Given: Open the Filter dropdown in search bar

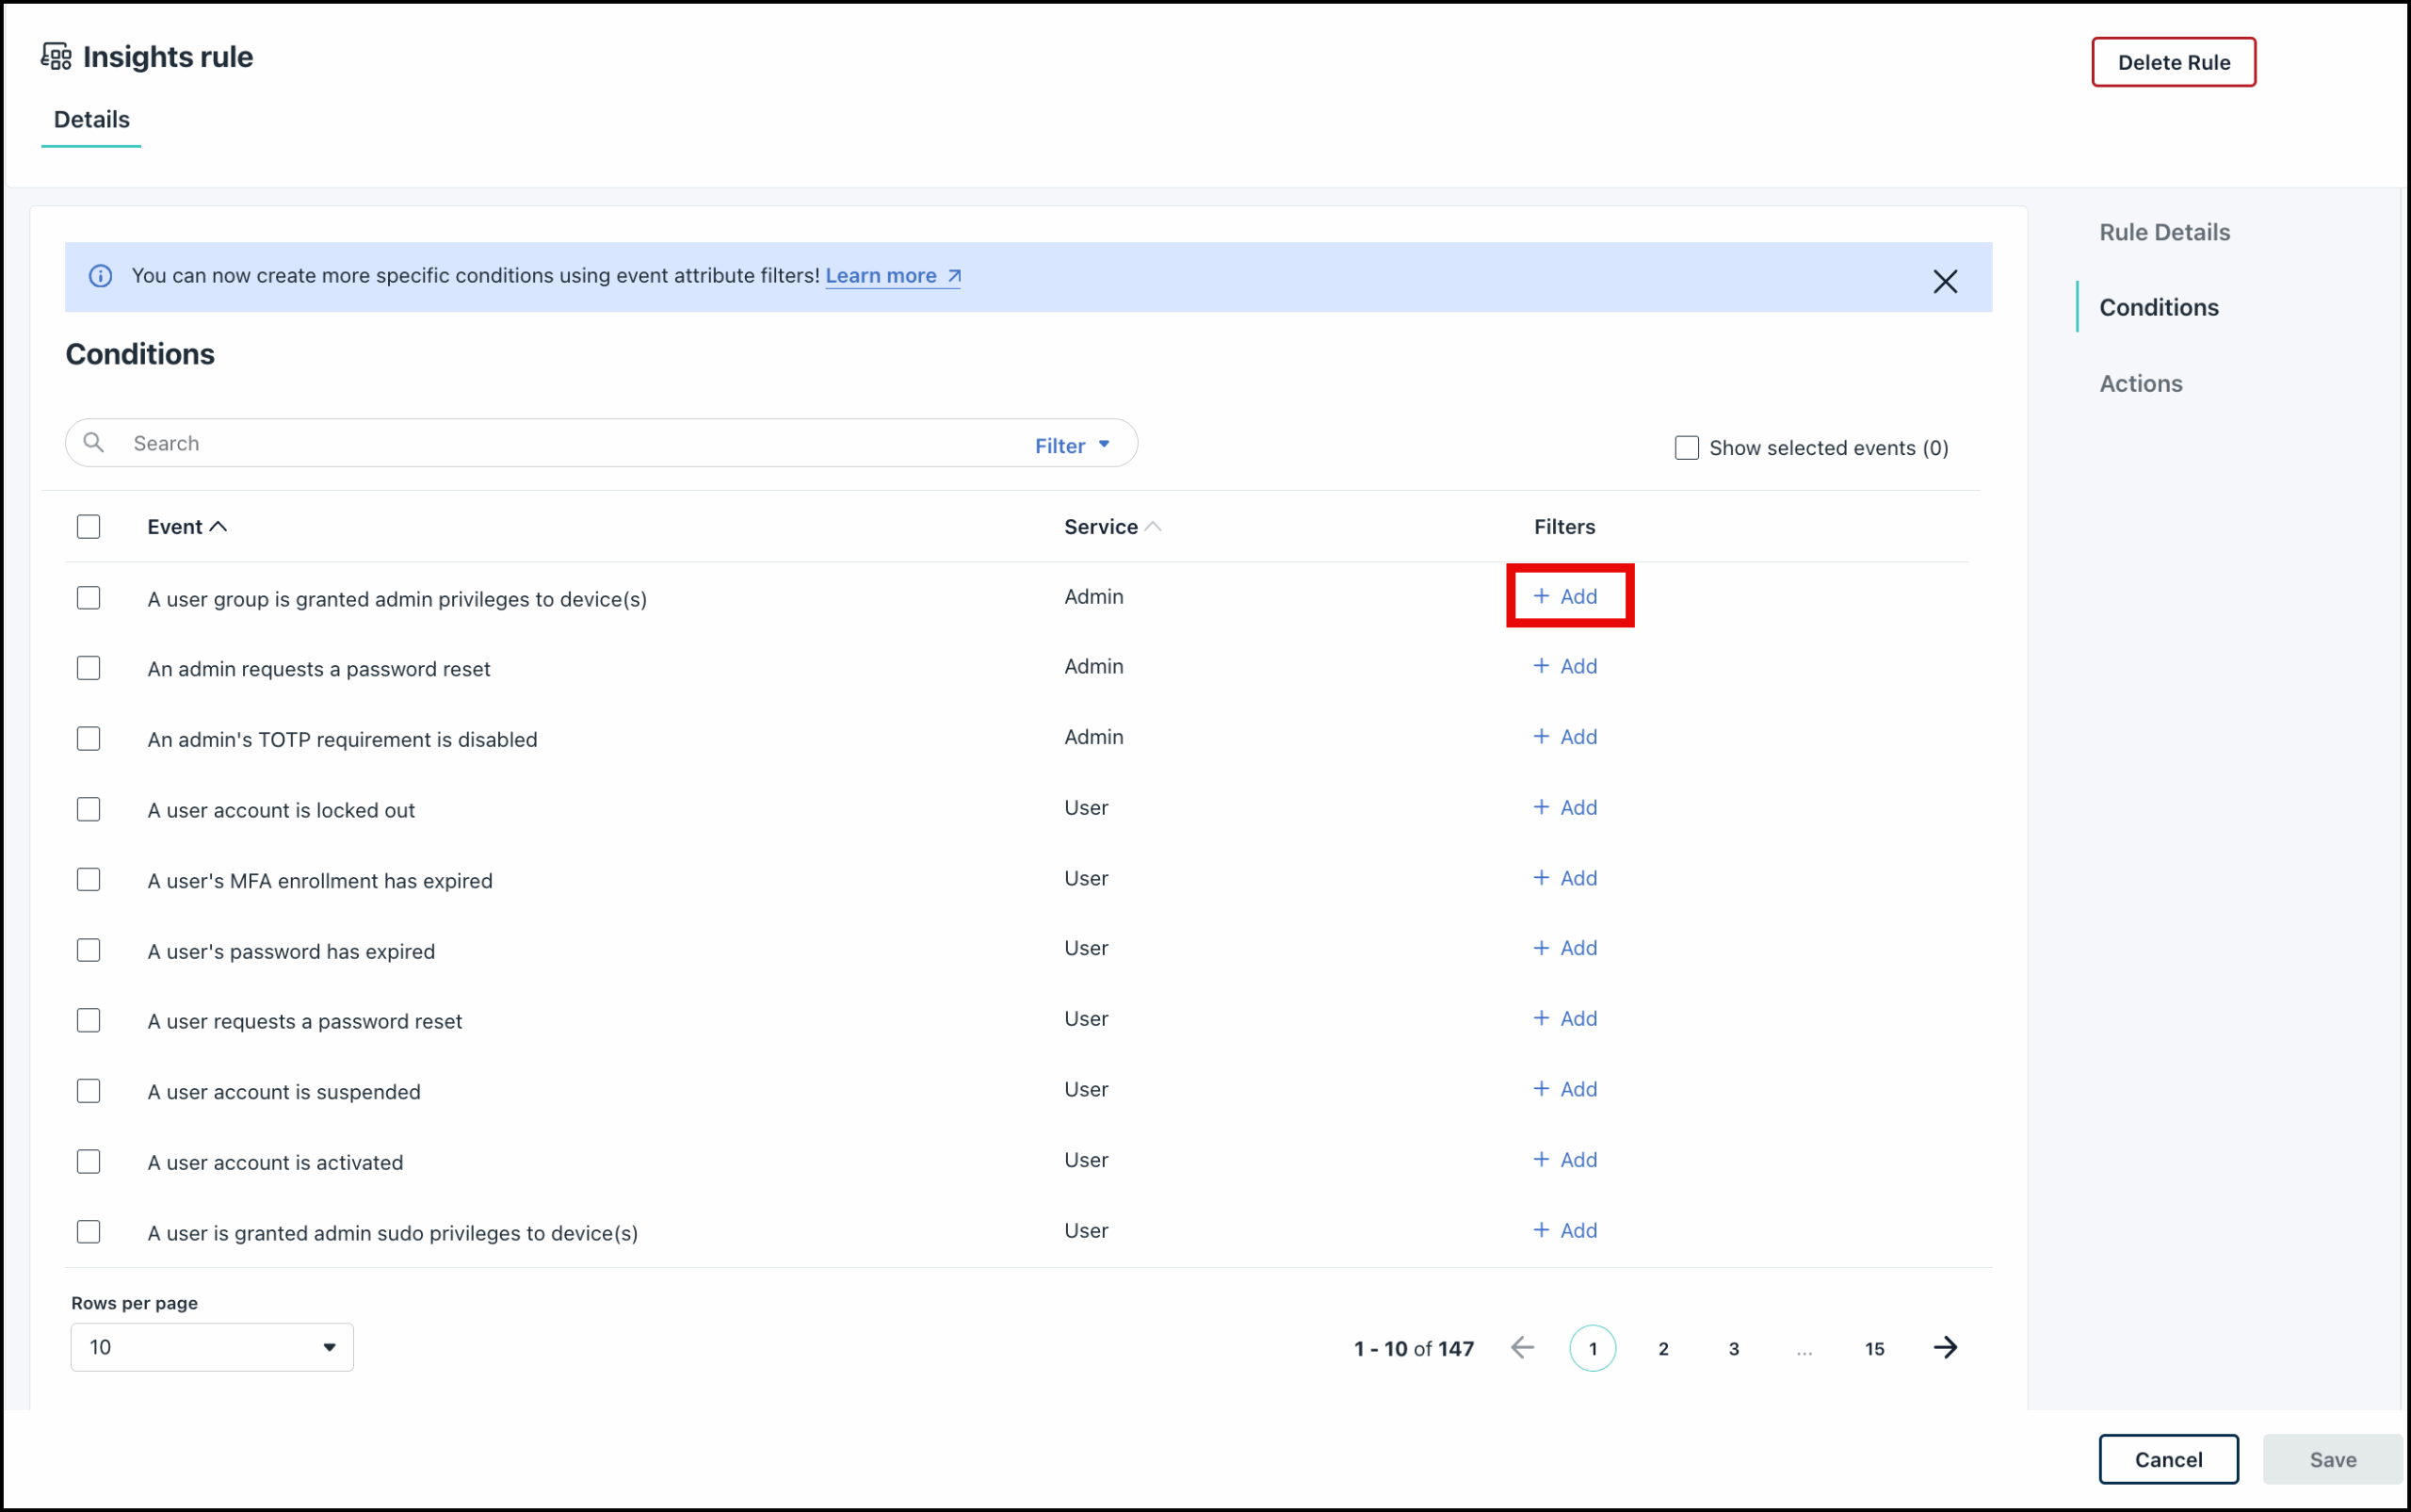Looking at the screenshot, I should point(1072,446).
